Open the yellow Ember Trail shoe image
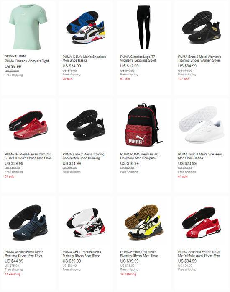The image size is (230, 292). point(144,222)
